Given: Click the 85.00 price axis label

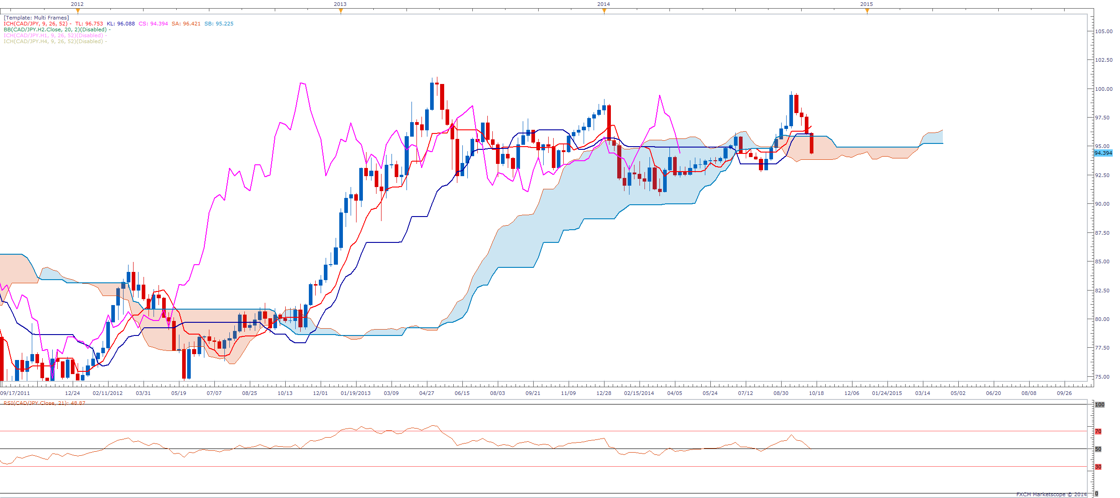Looking at the screenshot, I should point(1102,261).
